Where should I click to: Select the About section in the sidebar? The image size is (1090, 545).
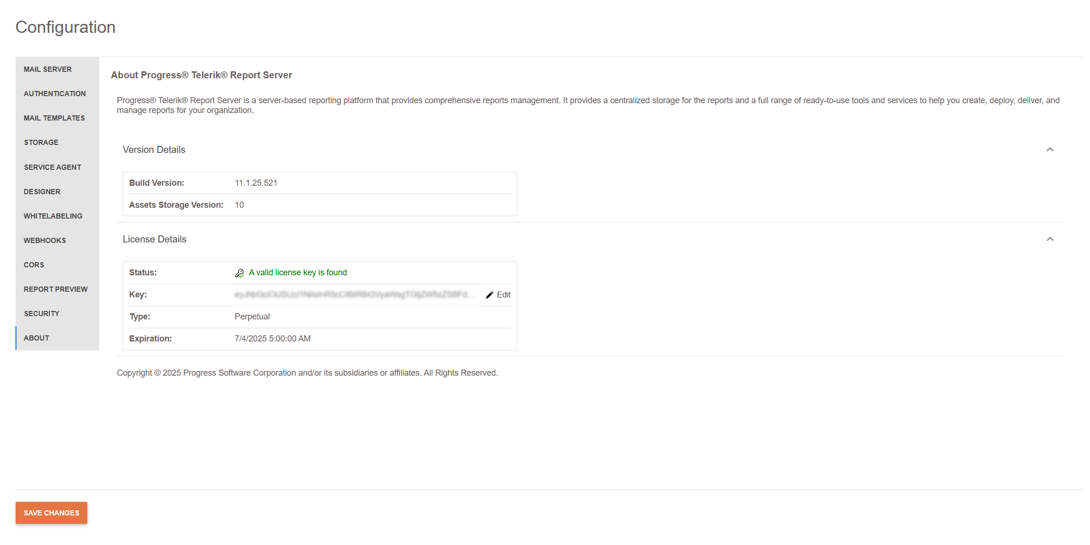pyautogui.click(x=36, y=338)
